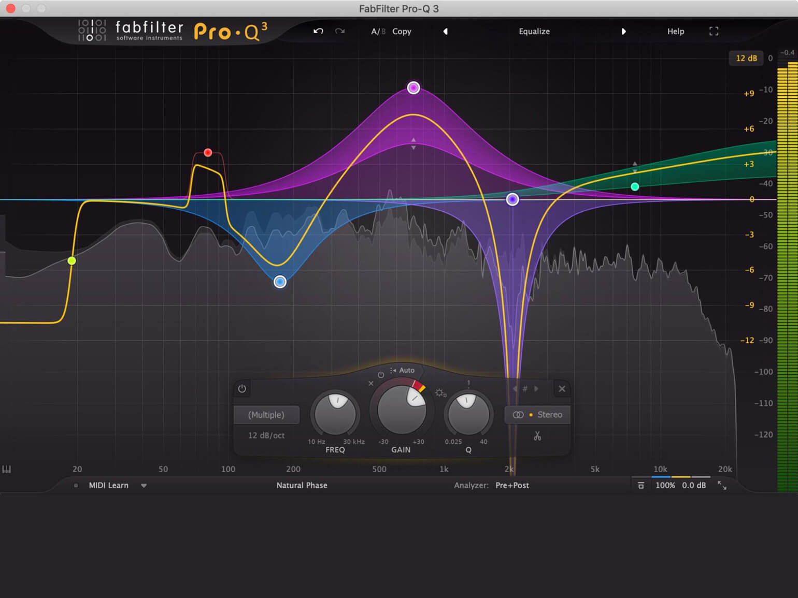Screen dimensions: 798x598
Task: Toggle band bypass power button
Action: point(242,388)
